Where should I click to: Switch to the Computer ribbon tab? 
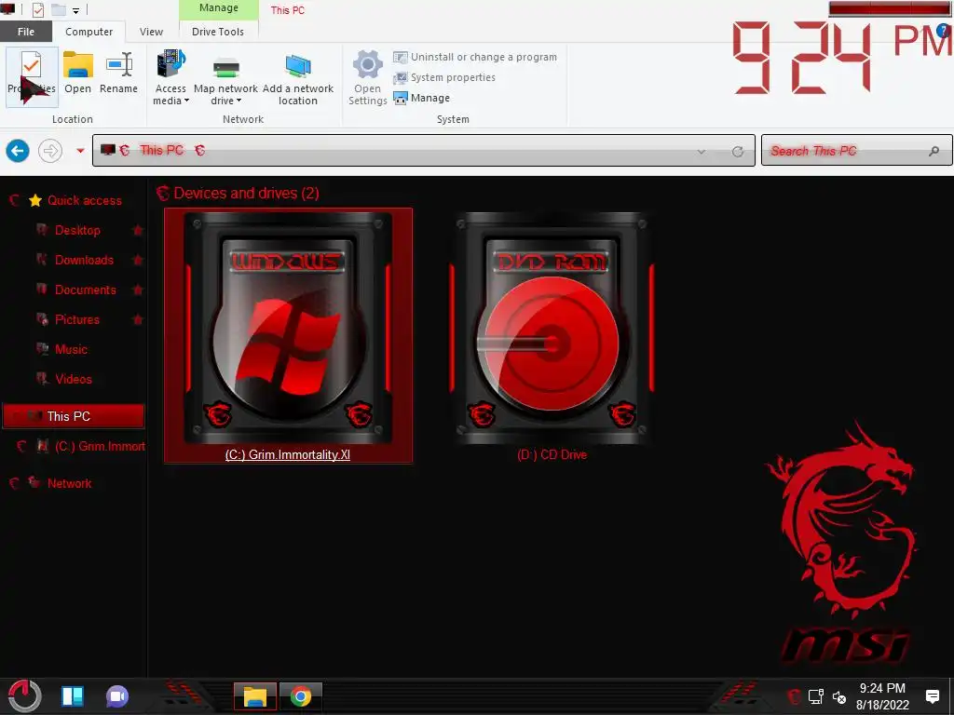click(x=89, y=32)
